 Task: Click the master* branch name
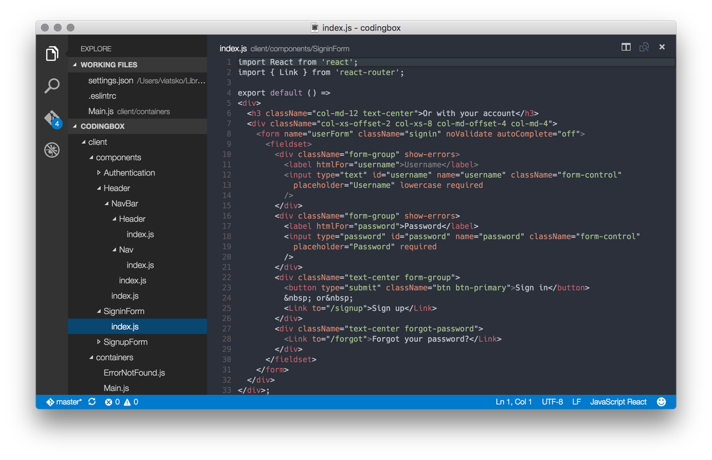click(x=69, y=402)
